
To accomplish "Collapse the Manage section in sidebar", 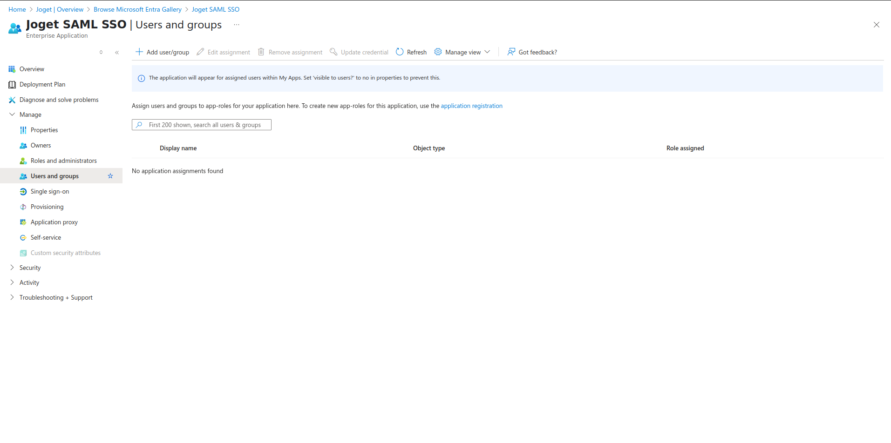I will click(12, 114).
